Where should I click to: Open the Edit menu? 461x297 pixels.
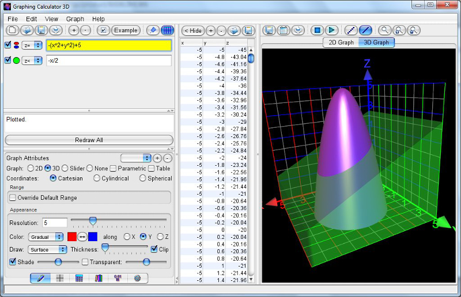pyautogui.click(x=32, y=19)
